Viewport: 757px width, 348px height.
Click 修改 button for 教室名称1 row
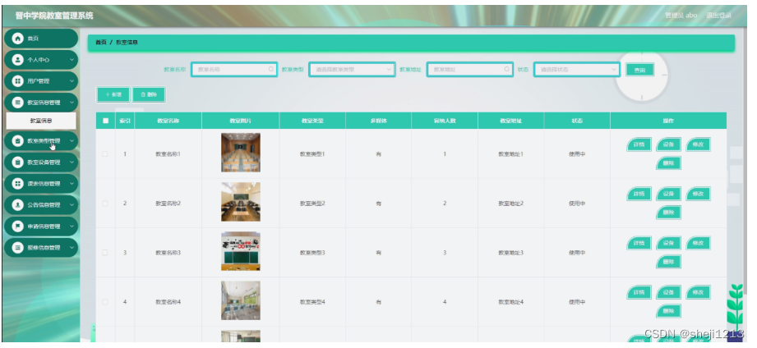click(698, 144)
